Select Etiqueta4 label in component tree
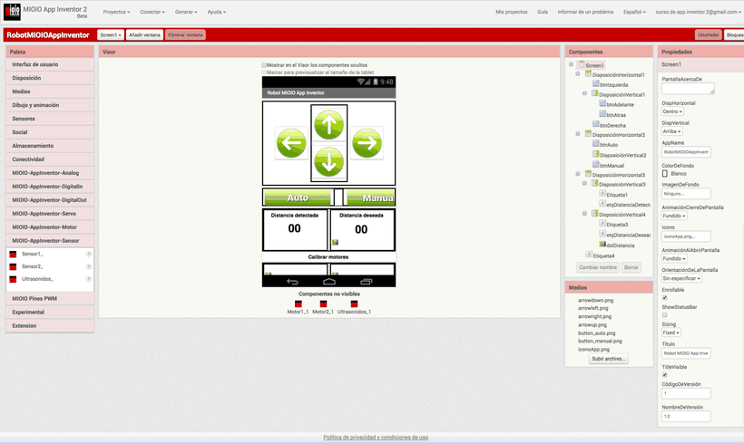Viewport: 744px width, 443px height. click(601, 255)
